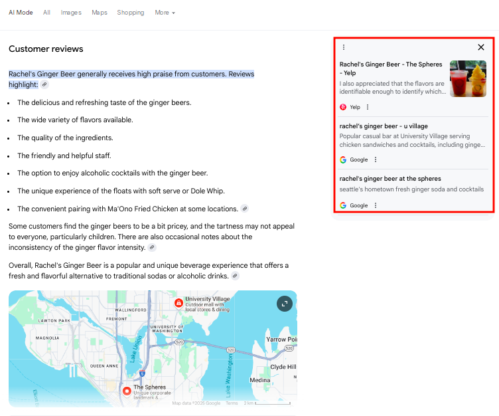499x416 pixels.
Task: Click Google logo under at the spheres result
Action: click(x=343, y=205)
